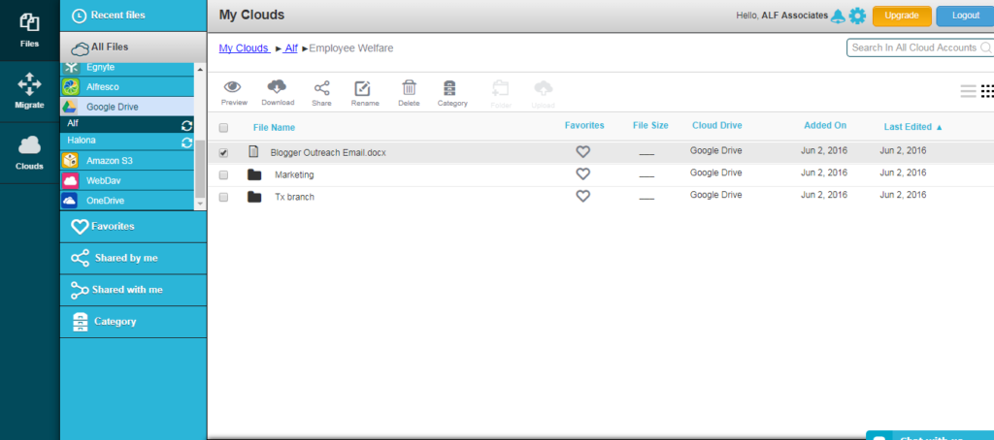994x440 pixels.
Task: Open chat widget at bottom right
Action: [x=929, y=435]
